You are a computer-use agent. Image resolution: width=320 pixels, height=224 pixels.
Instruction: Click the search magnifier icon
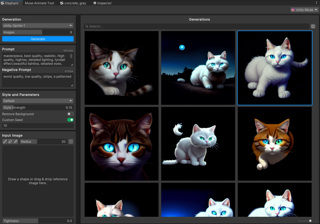tap(87, 26)
